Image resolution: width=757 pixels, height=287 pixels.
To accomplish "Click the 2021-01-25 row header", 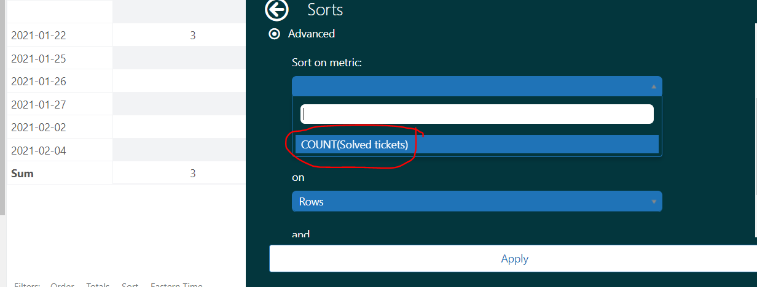I will click(38, 59).
